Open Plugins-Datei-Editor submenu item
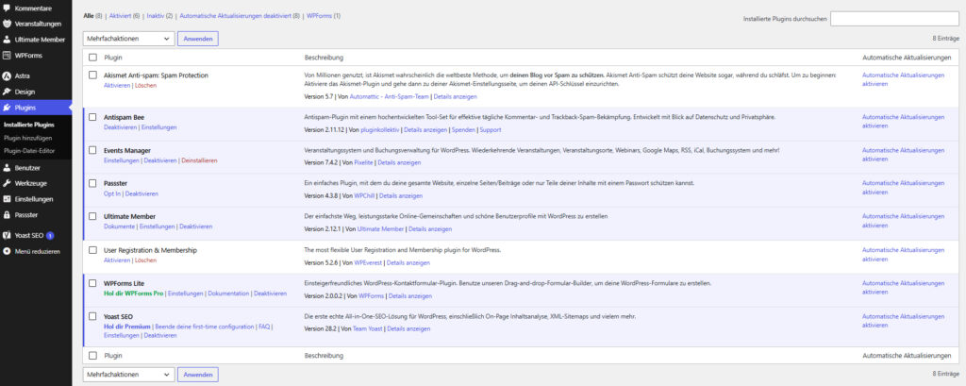 point(29,150)
